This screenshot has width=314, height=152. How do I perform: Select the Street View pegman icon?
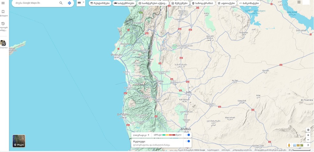click(289, 145)
